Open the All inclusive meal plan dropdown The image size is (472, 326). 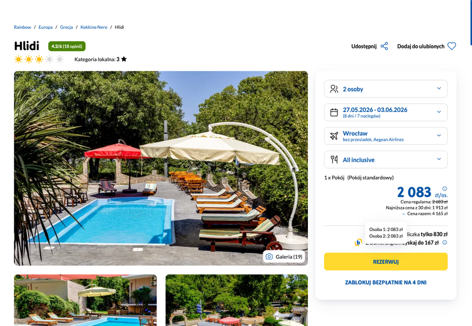[x=386, y=159]
